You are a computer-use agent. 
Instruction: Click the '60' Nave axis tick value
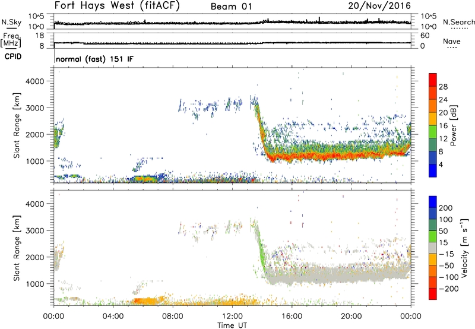pyautogui.click(x=425, y=36)
